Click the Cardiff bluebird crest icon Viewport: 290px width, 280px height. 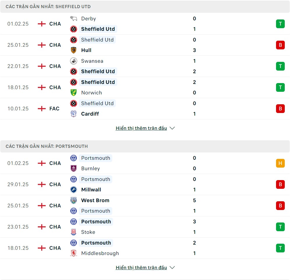click(x=74, y=114)
